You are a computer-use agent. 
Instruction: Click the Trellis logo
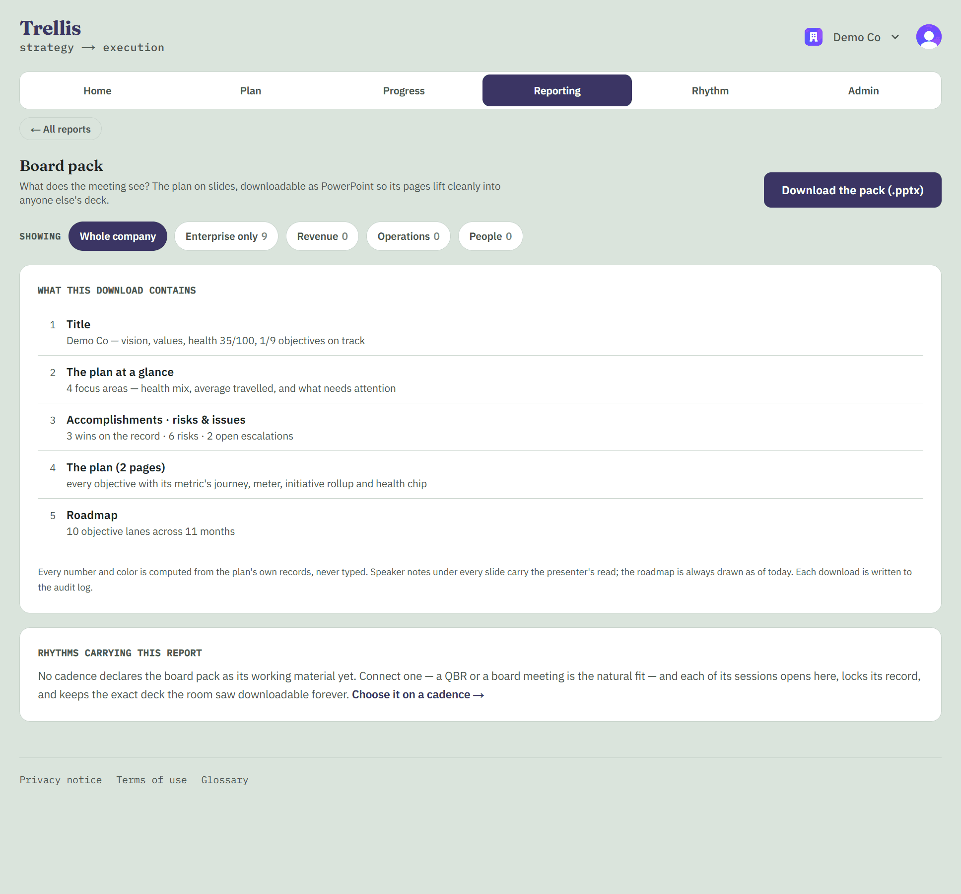pos(50,28)
